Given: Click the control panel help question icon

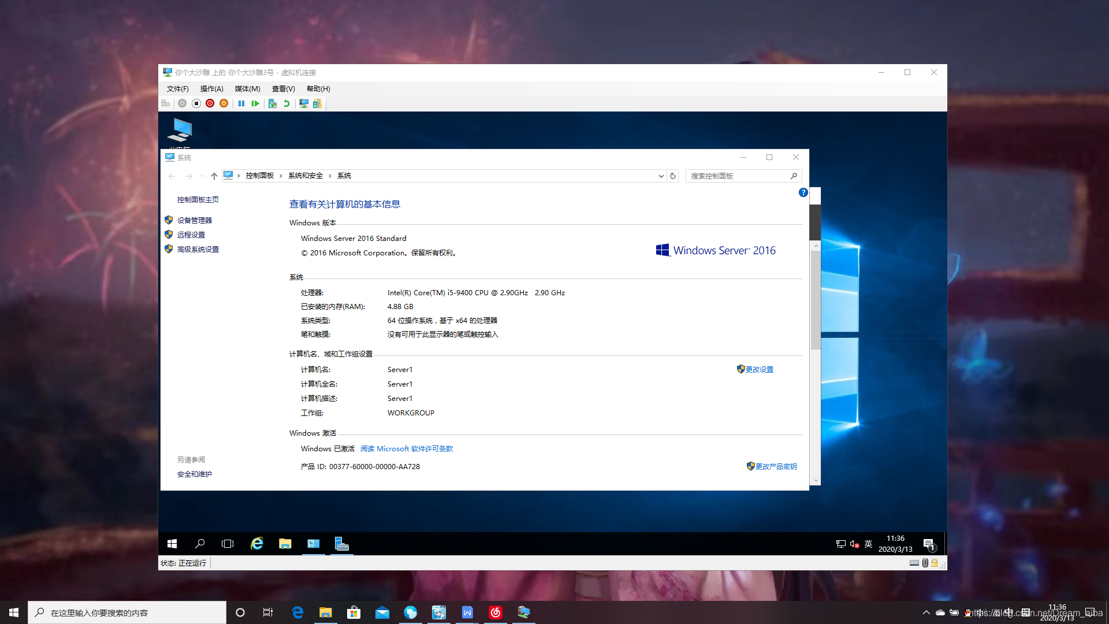Looking at the screenshot, I should coord(803,192).
